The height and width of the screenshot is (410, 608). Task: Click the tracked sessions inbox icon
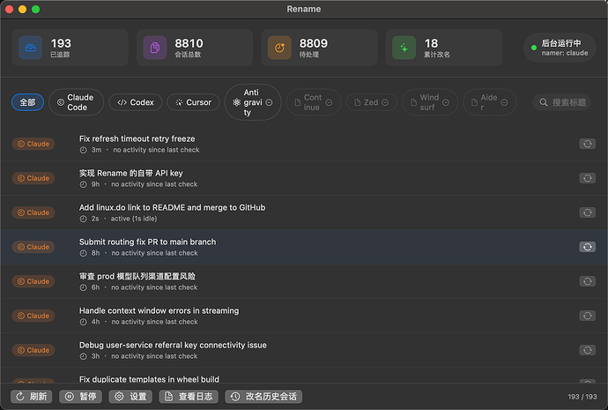click(x=30, y=48)
